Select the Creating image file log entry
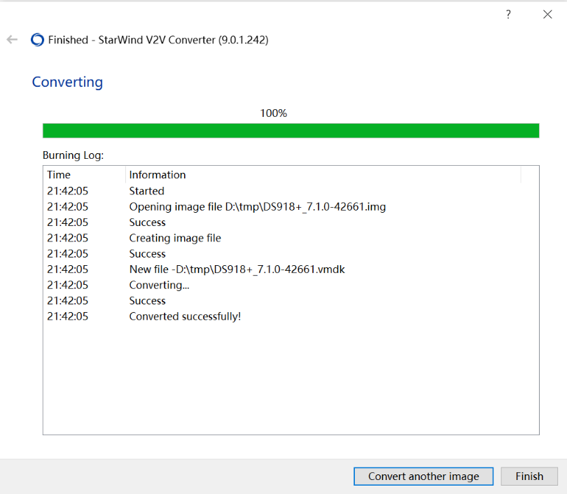 coord(290,238)
